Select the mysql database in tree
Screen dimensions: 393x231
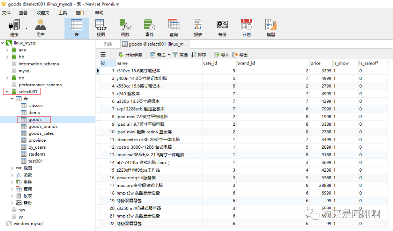(x=24, y=71)
